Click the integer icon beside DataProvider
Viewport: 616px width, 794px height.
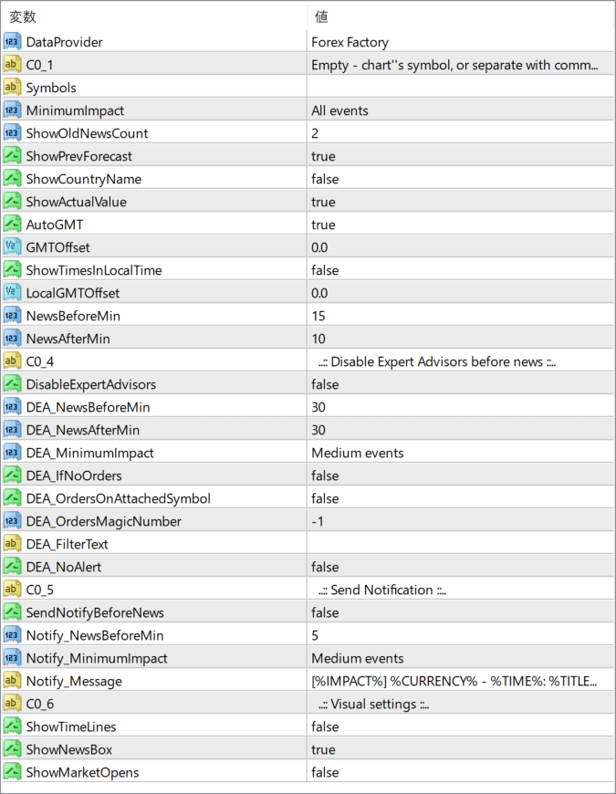tap(12, 42)
